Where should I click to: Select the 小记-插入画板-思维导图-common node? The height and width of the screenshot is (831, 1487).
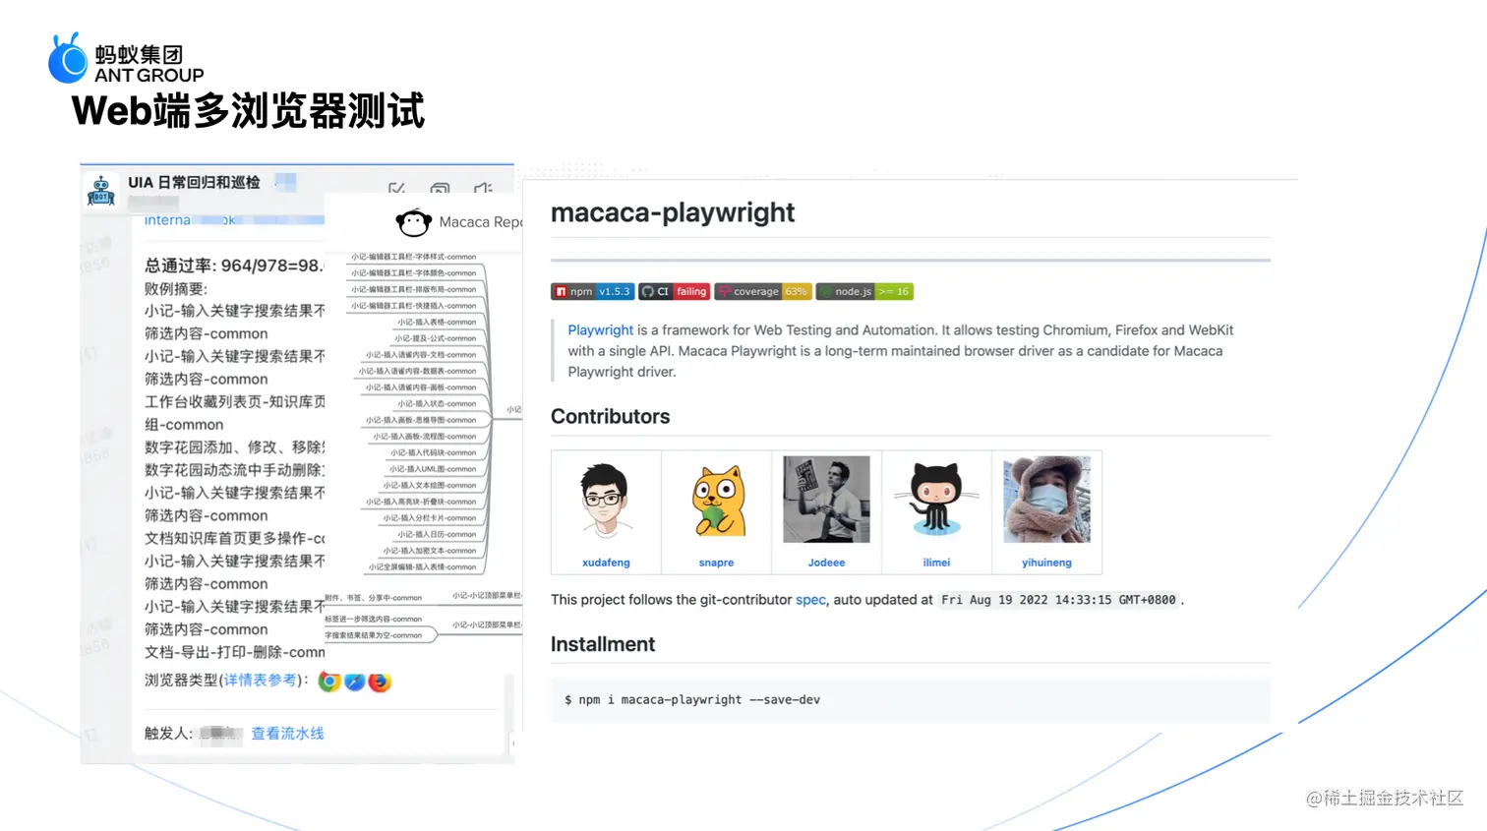coord(421,420)
